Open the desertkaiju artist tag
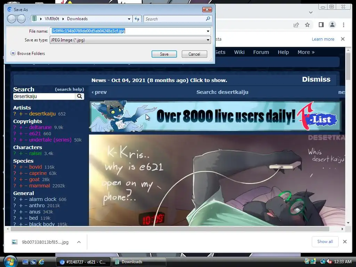Image resolution: width=356 pixels, height=267 pixels. (42, 114)
